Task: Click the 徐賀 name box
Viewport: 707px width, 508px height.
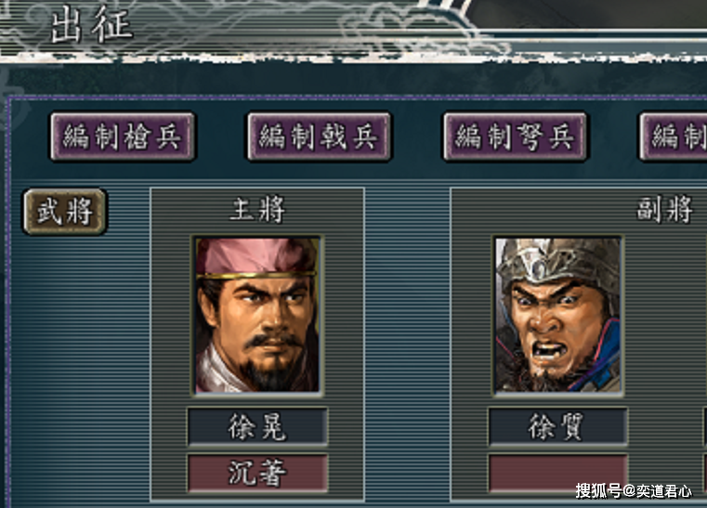Action: point(558,426)
